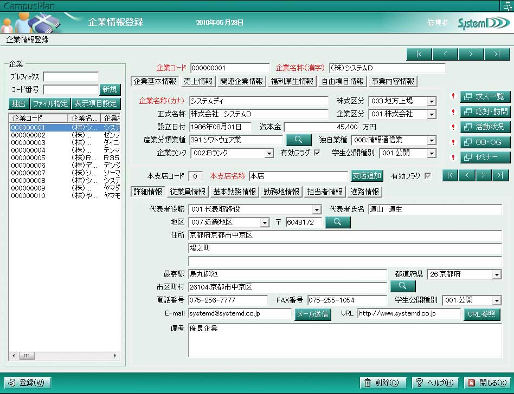
Task: Switch to 関連企業情報 tab
Action: pyautogui.click(x=242, y=82)
